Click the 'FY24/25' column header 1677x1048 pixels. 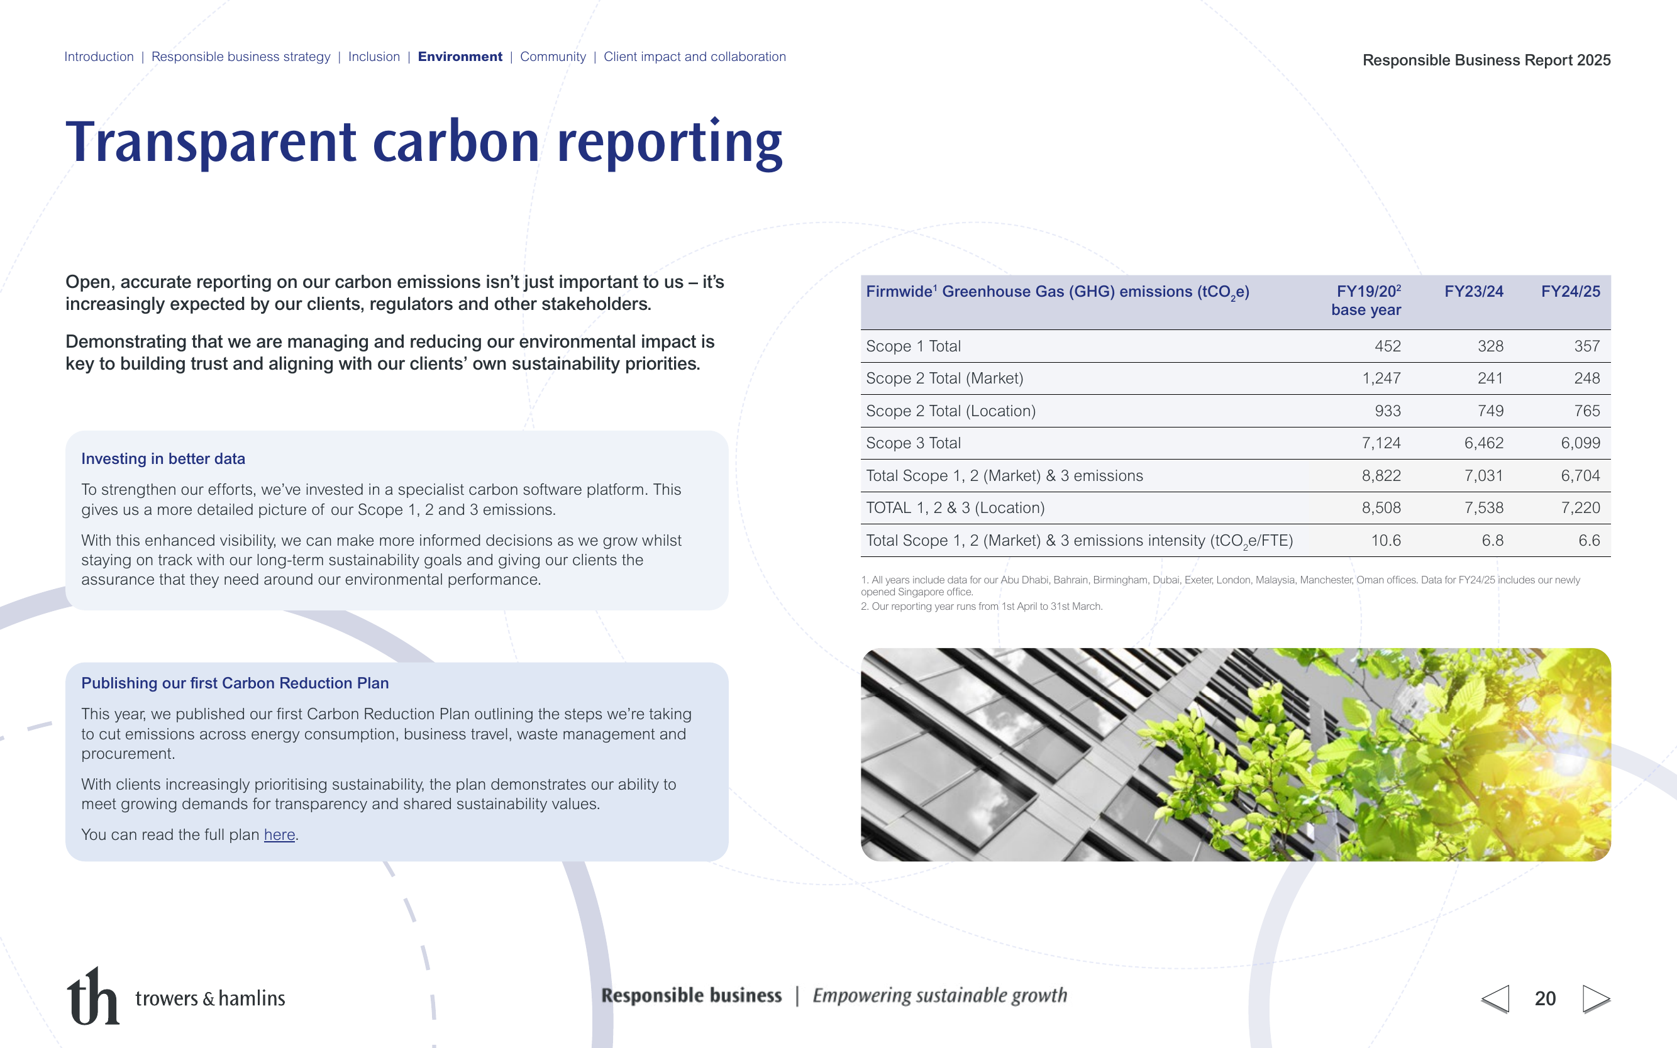pos(1571,291)
